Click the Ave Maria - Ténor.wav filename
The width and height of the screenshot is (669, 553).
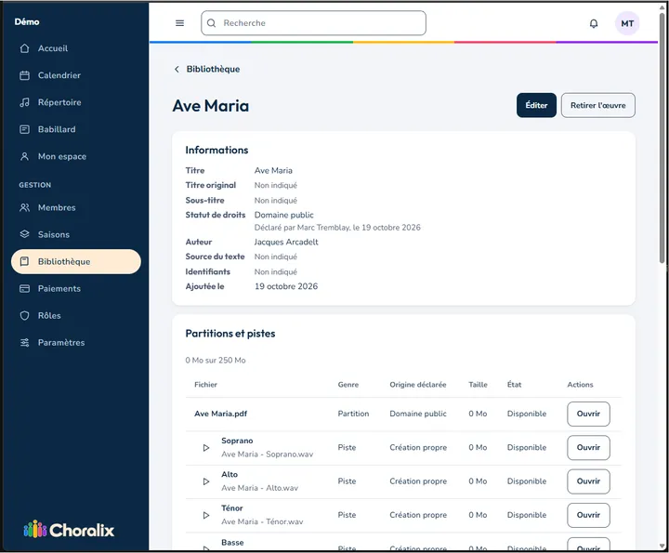pyautogui.click(x=262, y=521)
